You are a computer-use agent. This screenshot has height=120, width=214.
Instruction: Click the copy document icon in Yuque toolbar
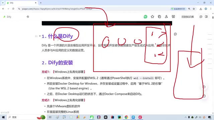pos(159,17)
